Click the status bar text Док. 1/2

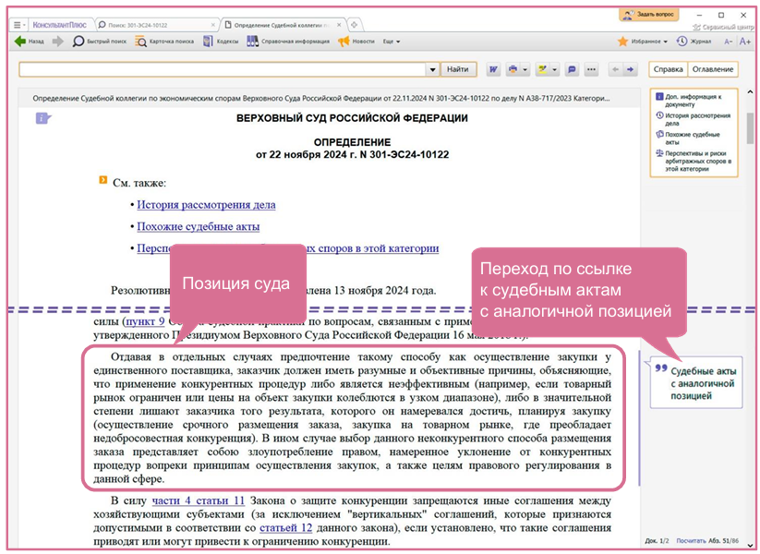point(657,540)
